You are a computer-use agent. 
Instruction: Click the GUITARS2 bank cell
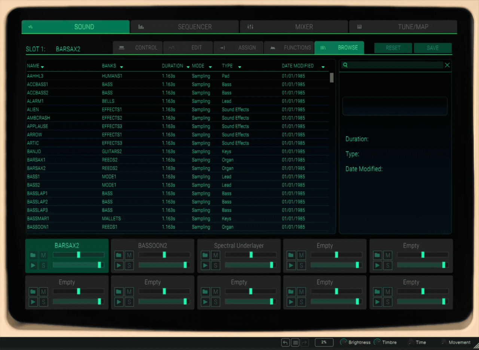click(112, 151)
